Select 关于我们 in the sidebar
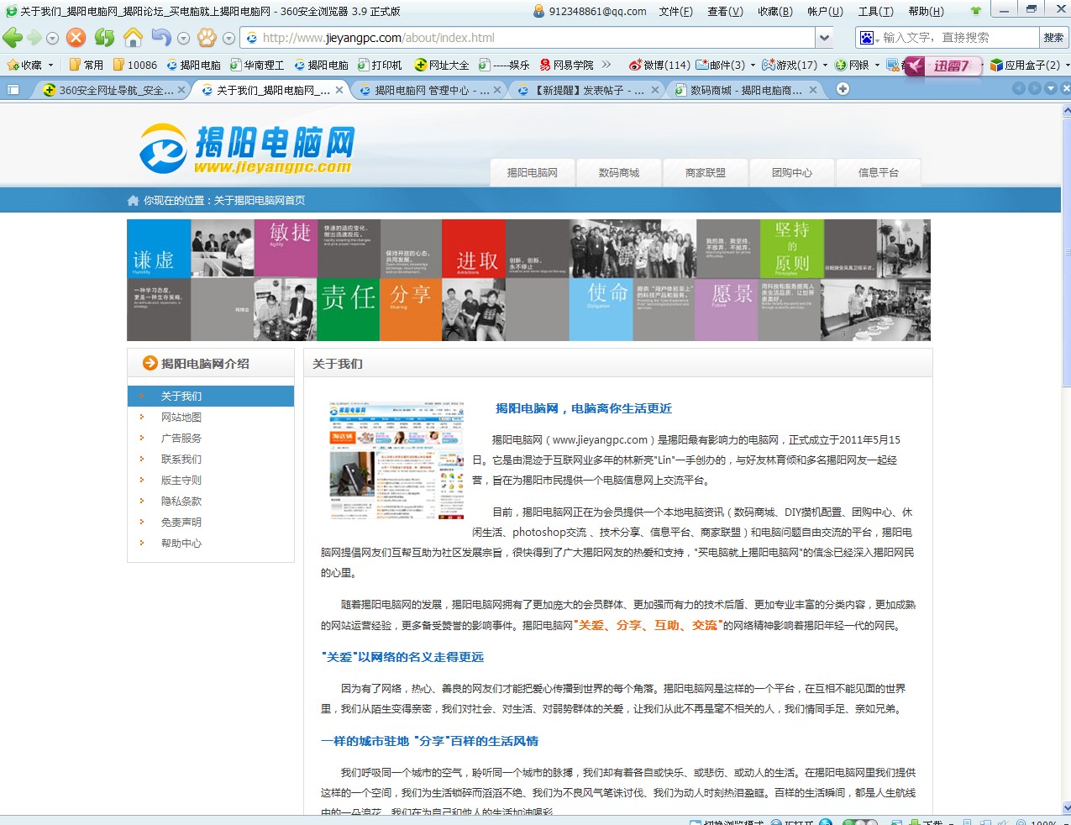 pos(211,396)
